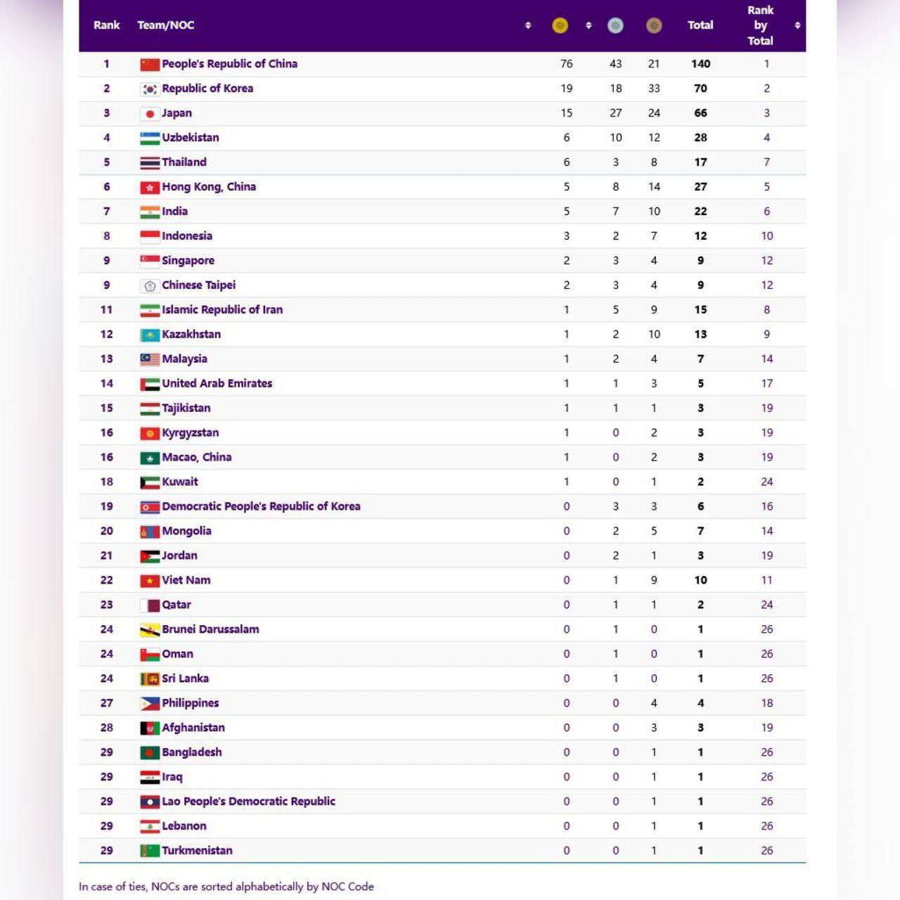Sort by Rank by Total arrow
Viewport: 900px width, 900px height.
pos(797,26)
